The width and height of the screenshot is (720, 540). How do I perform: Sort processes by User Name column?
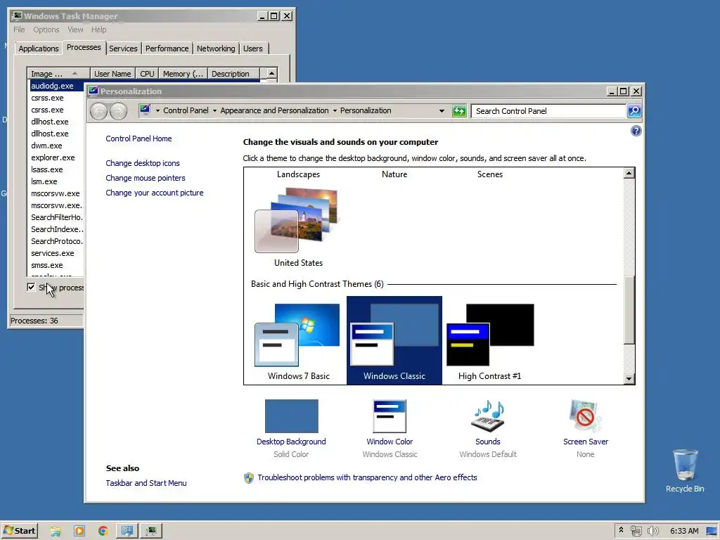[x=112, y=74]
